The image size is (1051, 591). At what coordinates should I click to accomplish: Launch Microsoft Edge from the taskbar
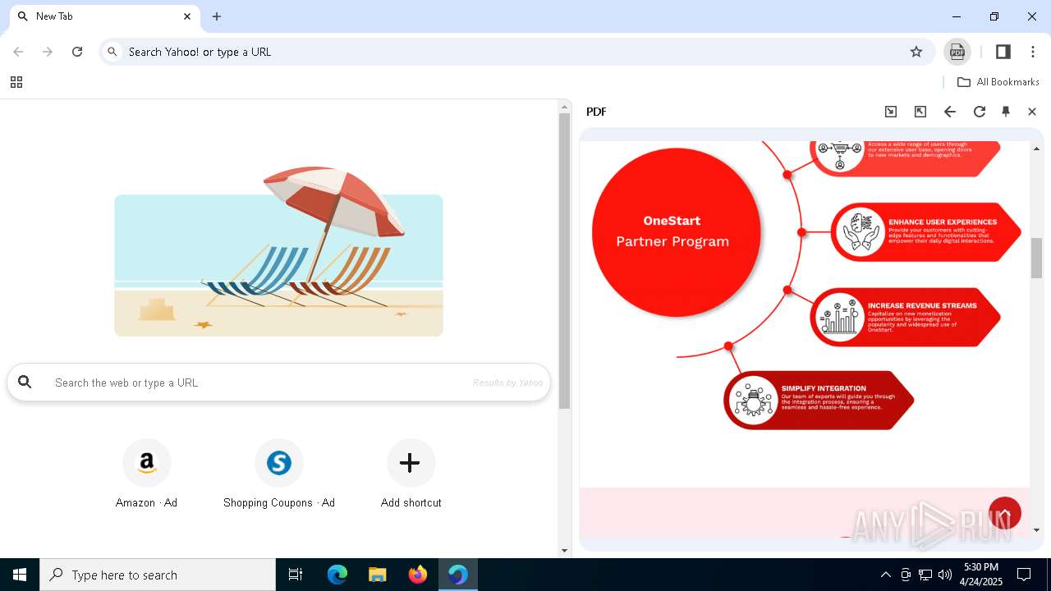[x=337, y=575]
